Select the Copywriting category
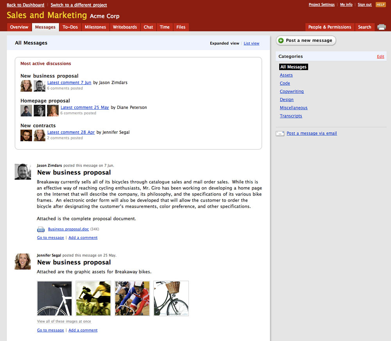The image size is (391, 341). coord(292,91)
